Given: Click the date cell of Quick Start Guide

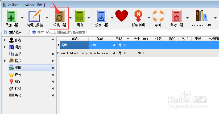Looking at the screenshot, I should pyautogui.click(x=120, y=53).
